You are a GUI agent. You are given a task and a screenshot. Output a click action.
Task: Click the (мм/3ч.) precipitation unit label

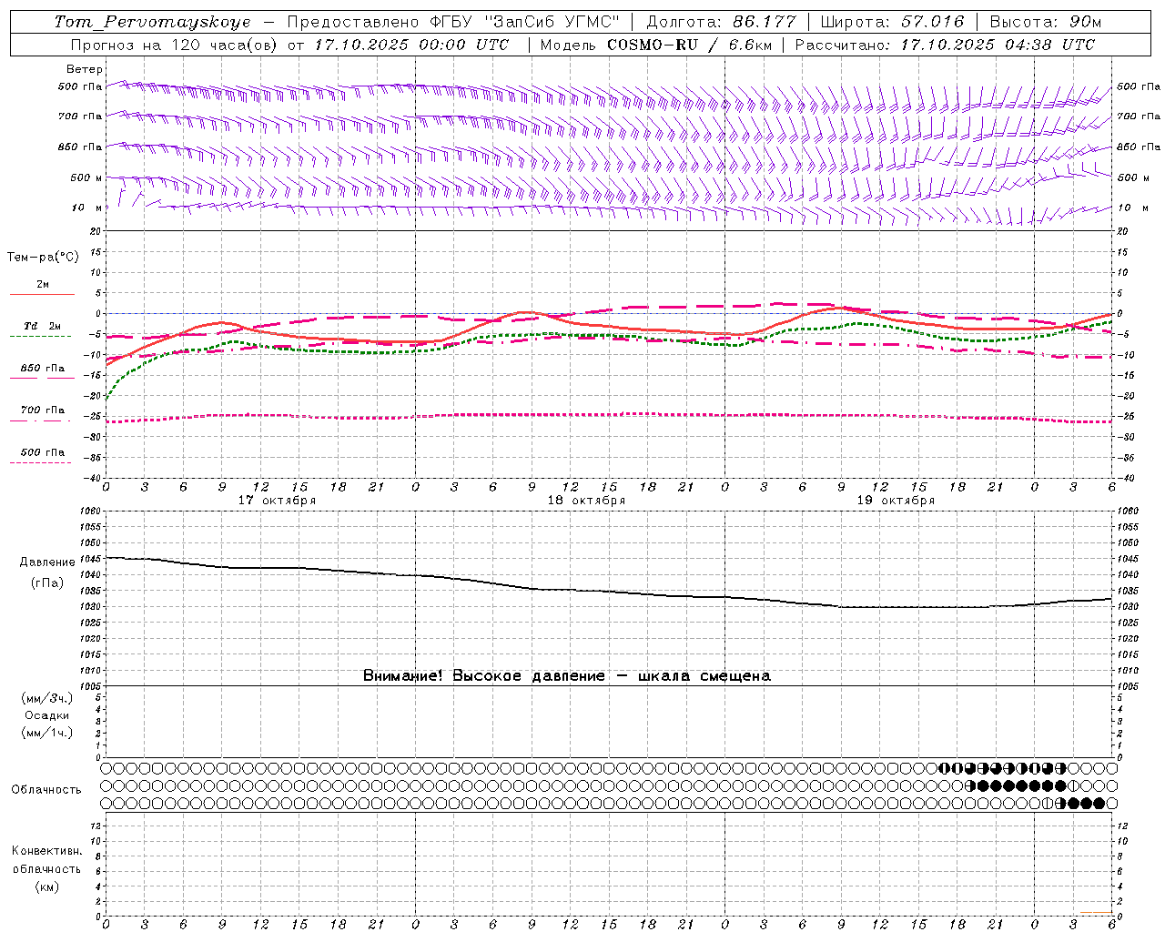[47, 698]
